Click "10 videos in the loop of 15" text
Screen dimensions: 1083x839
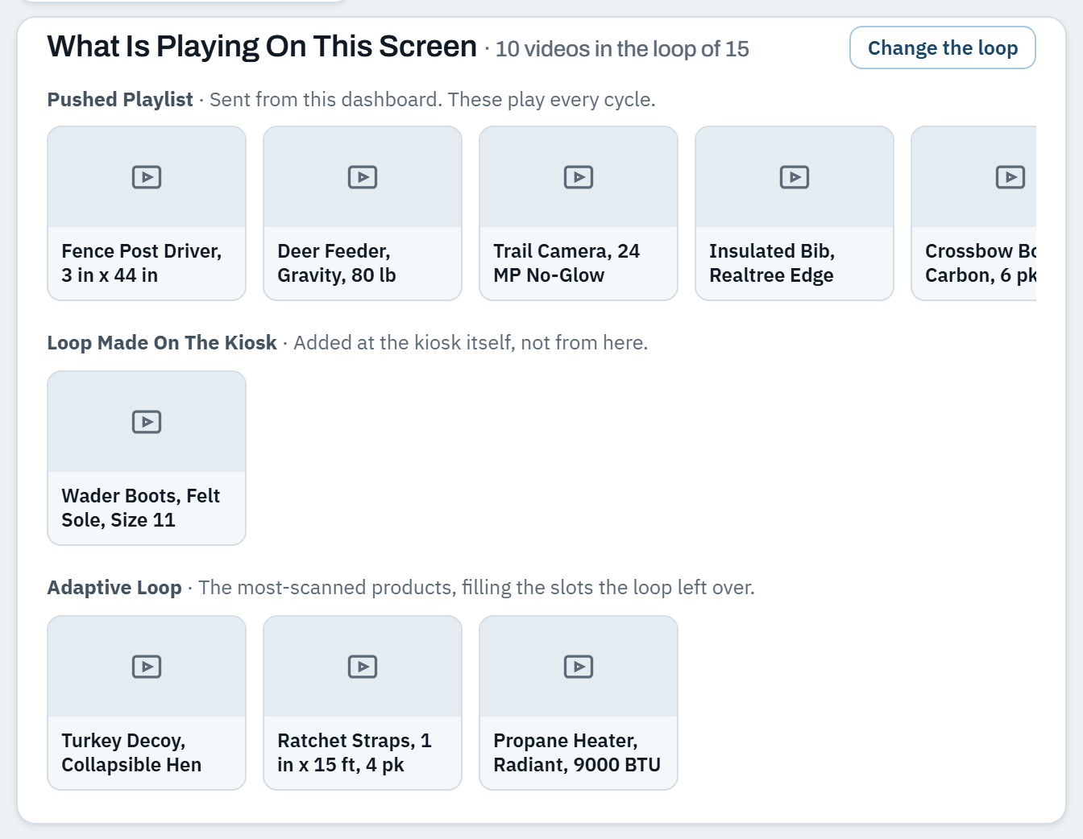(622, 49)
